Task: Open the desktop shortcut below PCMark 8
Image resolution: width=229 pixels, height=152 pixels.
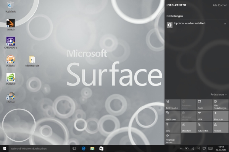Action: 11,97
